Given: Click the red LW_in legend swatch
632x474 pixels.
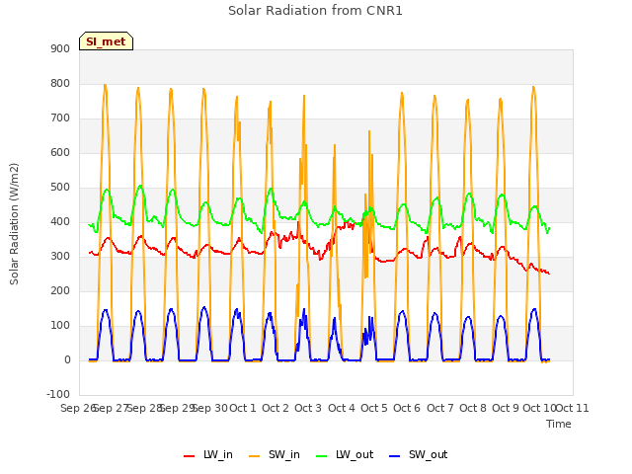Looking at the screenshot, I should pyautogui.click(x=189, y=455).
